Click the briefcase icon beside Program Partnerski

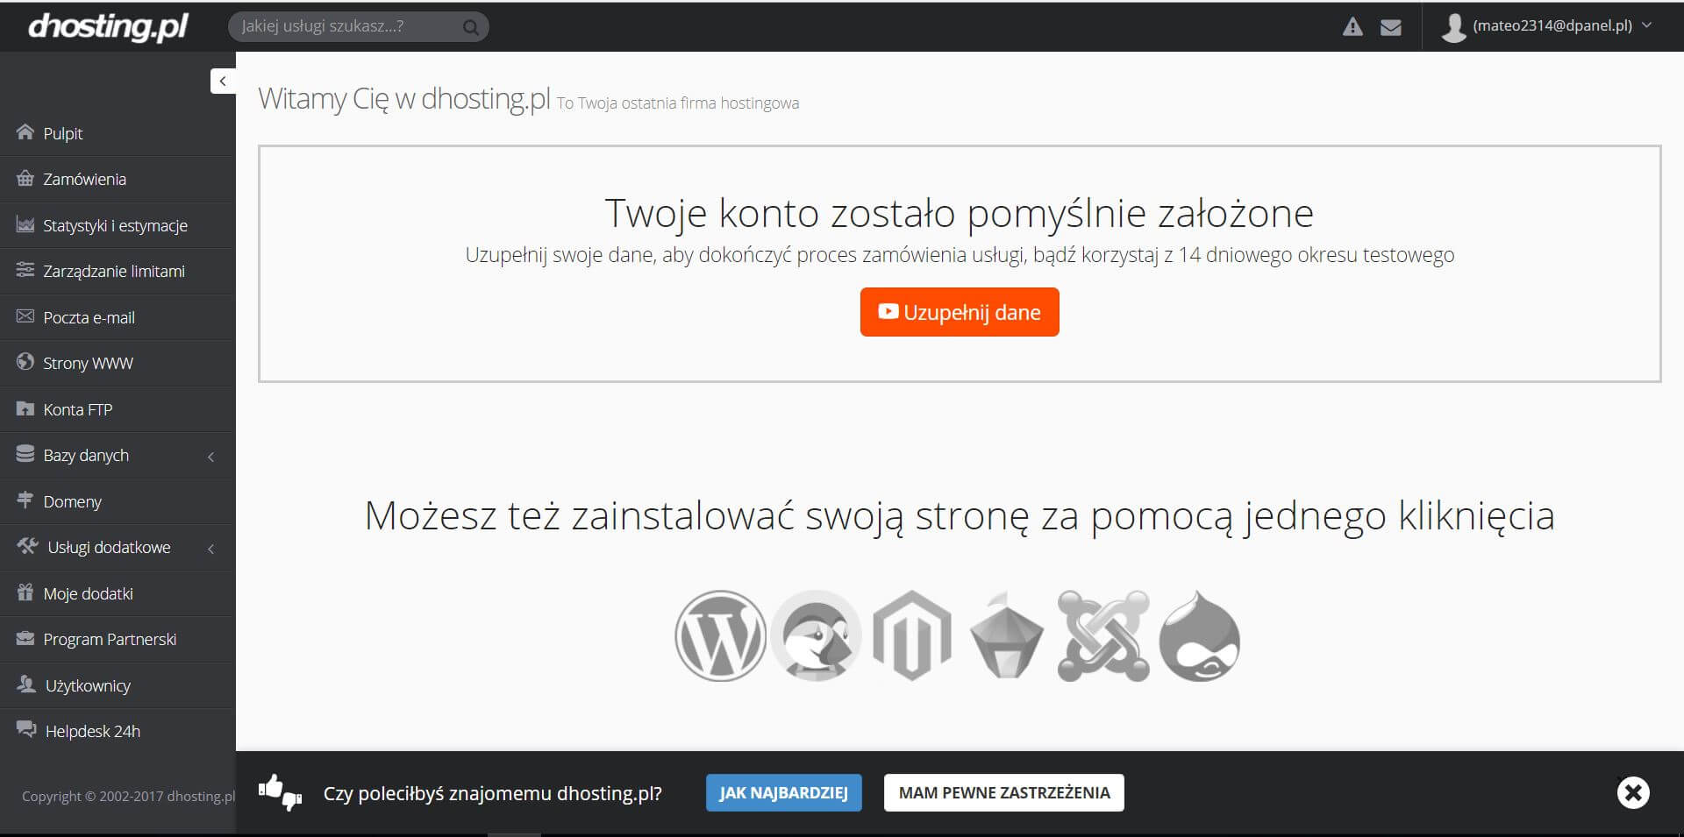25,638
